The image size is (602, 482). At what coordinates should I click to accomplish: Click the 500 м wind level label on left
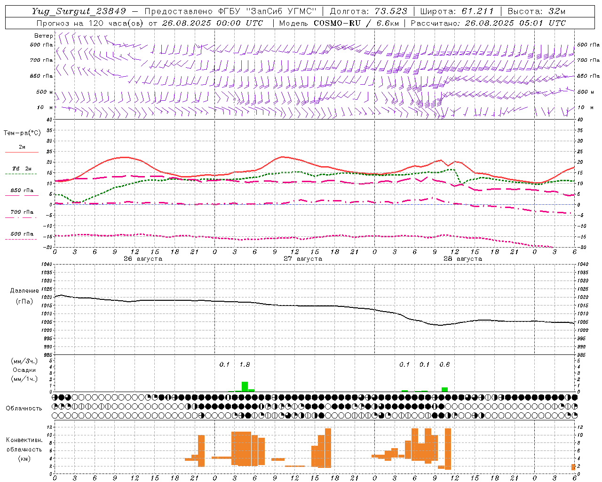click(x=45, y=92)
